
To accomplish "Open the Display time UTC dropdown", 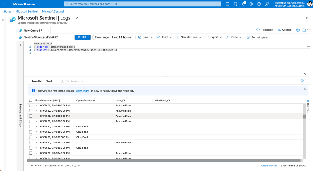I will point(62,165).
